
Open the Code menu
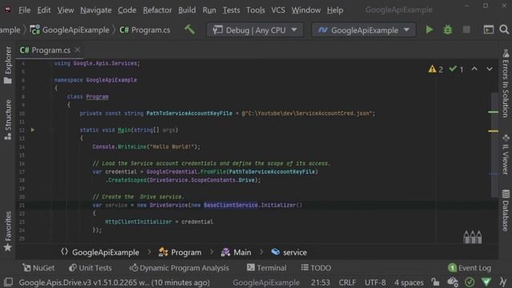[127, 10]
